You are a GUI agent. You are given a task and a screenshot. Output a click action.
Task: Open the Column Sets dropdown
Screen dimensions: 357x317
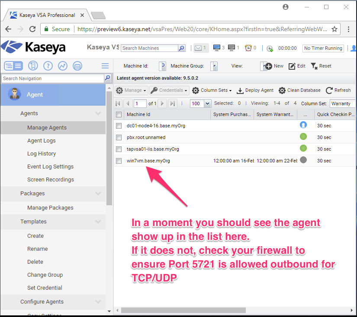pos(212,91)
